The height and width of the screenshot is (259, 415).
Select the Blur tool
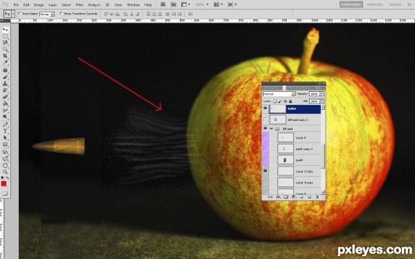point(6,110)
